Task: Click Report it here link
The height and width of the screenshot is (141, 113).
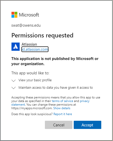Action: [x=63, y=114]
